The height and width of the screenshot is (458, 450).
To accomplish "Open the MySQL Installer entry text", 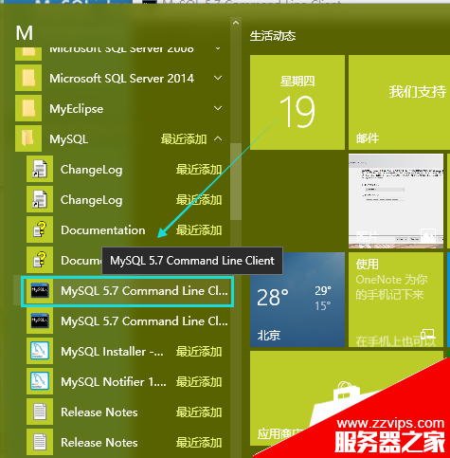I will click(112, 352).
